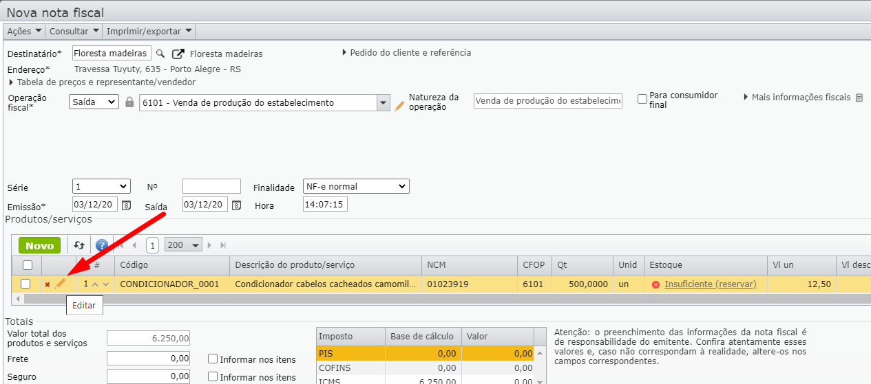
Task: Sort by the Código column header
Action: (172, 265)
